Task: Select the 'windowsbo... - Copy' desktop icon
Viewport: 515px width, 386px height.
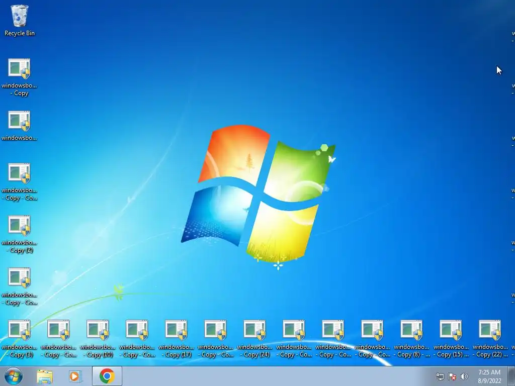Action: (19, 77)
